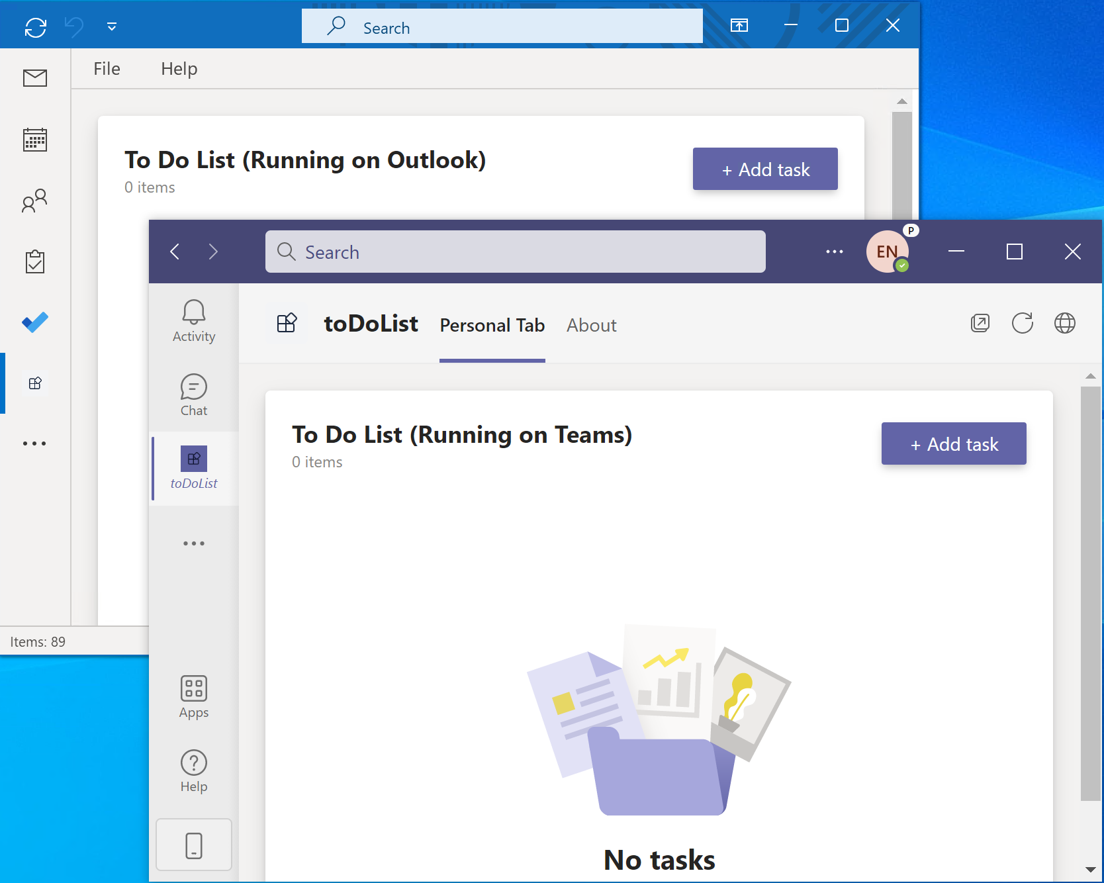The height and width of the screenshot is (883, 1104).
Task: Select toDoList app in Teams sidebar
Action: click(194, 468)
